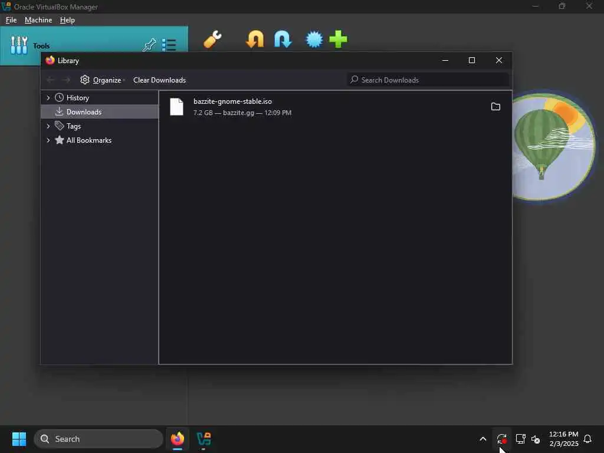Click the bazzite-gnome-stable.iso file icon
The width and height of the screenshot is (604, 453).
176,107
